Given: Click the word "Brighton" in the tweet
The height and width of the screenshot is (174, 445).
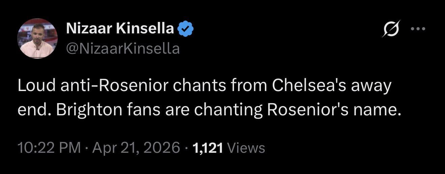Looking at the screenshot, I should coord(84,111).
